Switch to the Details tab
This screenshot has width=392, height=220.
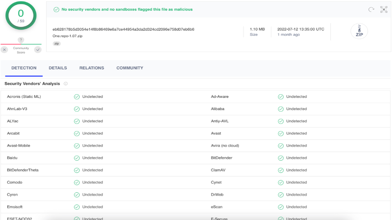[58, 68]
